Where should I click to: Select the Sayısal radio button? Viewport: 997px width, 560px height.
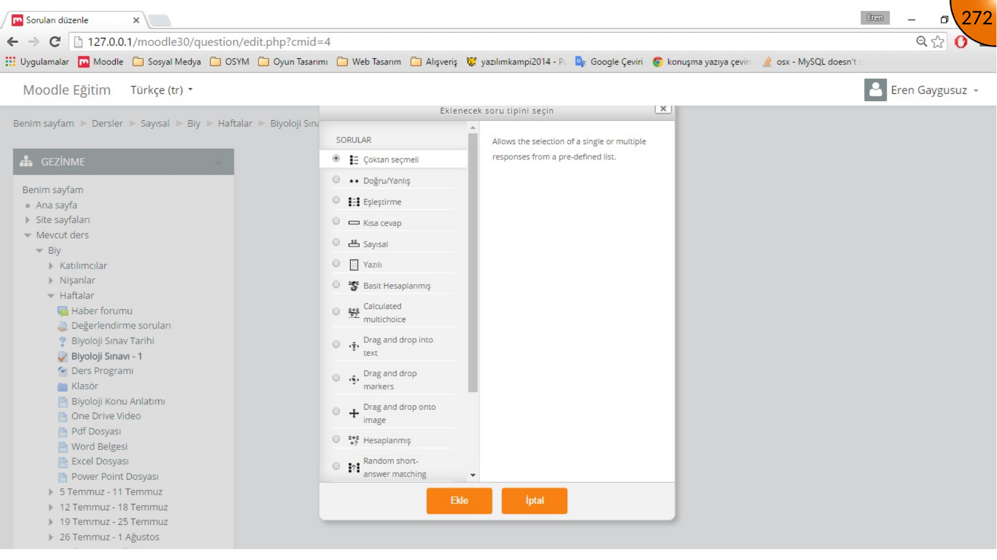(336, 243)
